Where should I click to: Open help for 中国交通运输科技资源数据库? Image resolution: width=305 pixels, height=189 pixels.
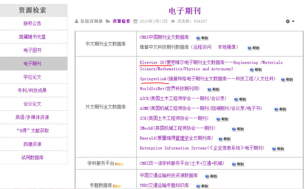point(211,176)
